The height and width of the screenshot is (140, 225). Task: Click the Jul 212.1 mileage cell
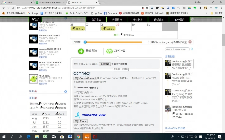click(46, 123)
